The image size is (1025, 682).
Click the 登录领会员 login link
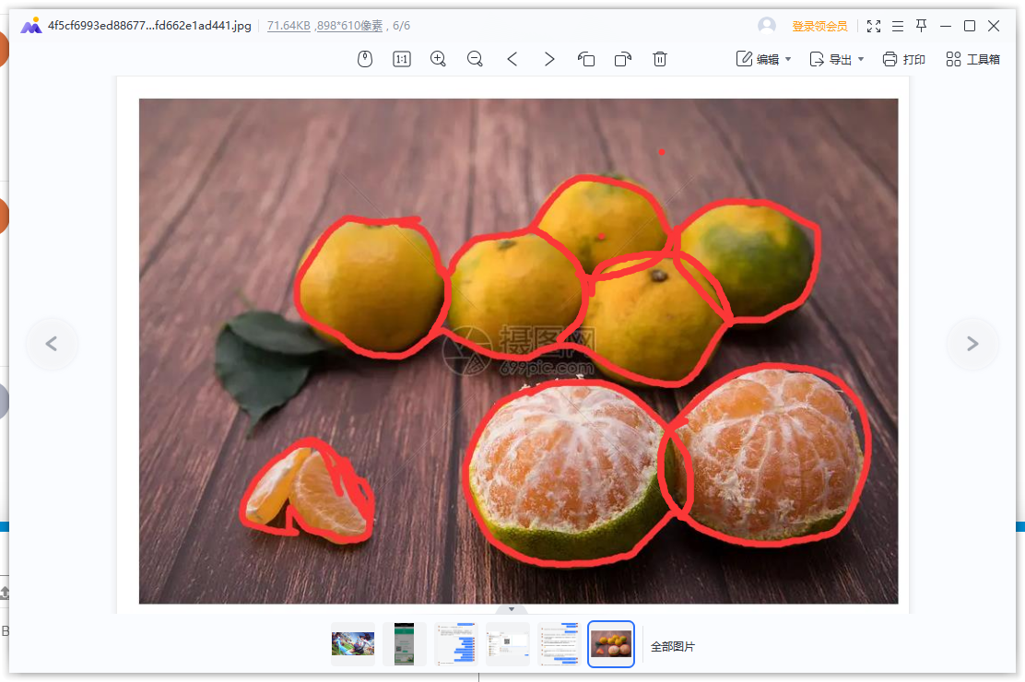(x=819, y=26)
